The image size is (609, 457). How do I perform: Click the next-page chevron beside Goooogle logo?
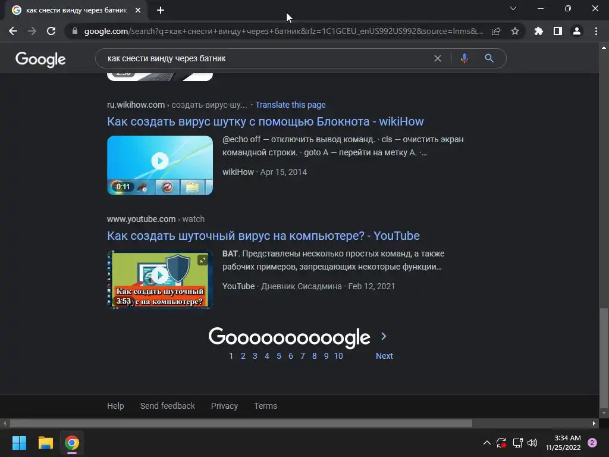click(x=384, y=337)
